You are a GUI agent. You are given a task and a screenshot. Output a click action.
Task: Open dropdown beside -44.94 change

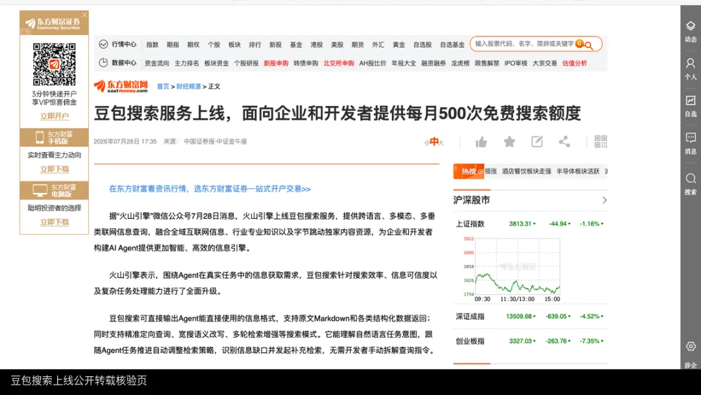pyautogui.click(x=569, y=223)
